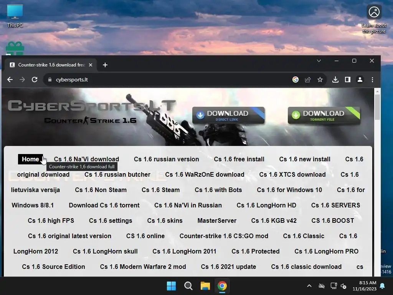Image resolution: width=393 pixels, height=295 pixels.
Task: Open the Home menu item
Action: pos(30,159)
